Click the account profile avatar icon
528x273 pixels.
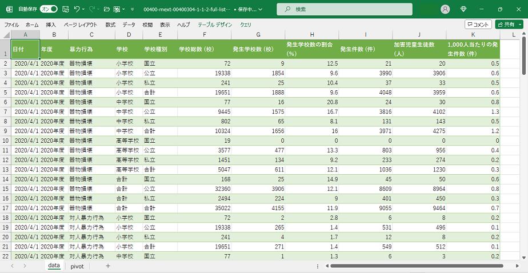pos(446,9)
